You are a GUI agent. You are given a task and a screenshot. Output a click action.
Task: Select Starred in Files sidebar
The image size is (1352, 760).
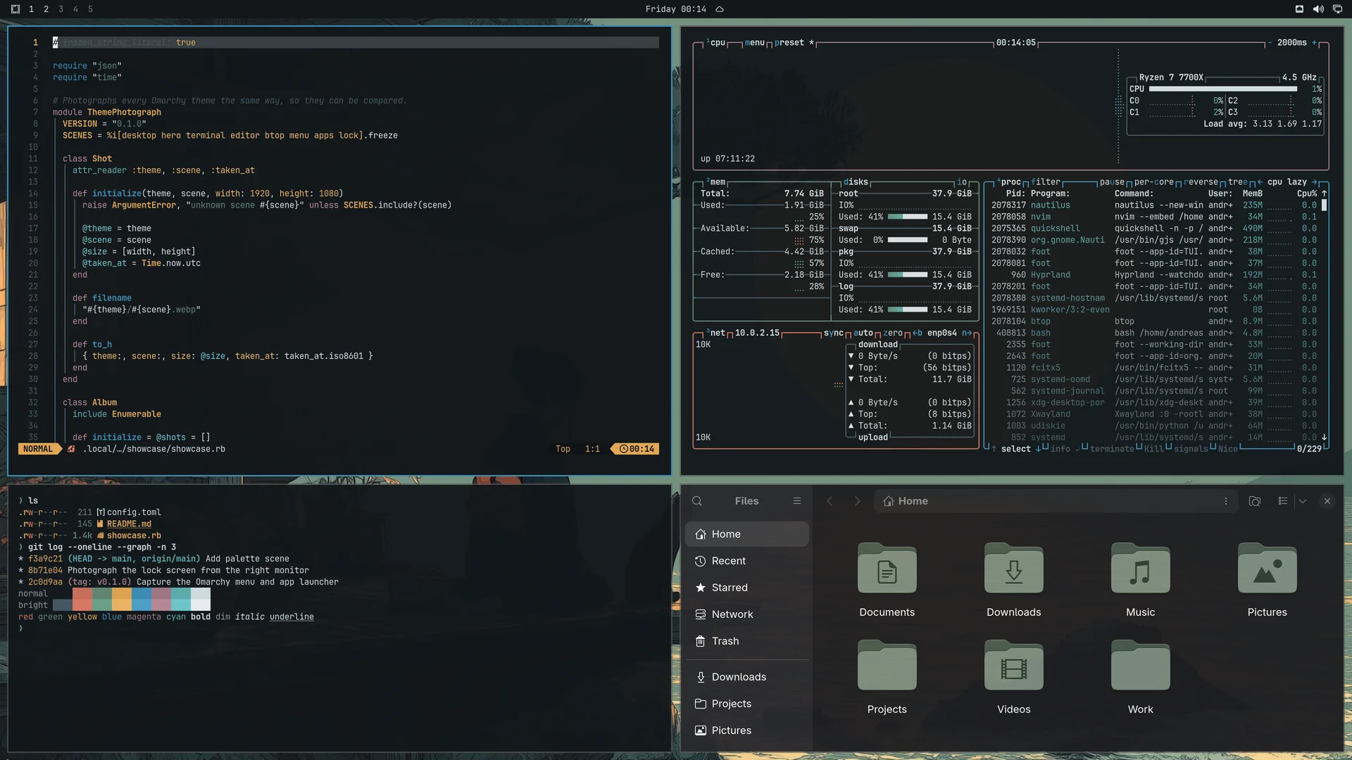tap(747, 588)
